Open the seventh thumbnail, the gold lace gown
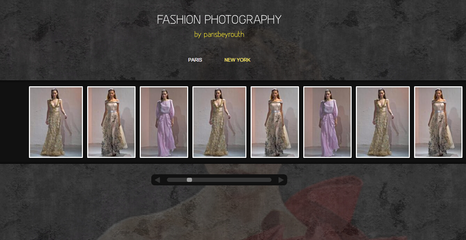The width and height of the screenshot is (466, 240). [x=383, y=122]
